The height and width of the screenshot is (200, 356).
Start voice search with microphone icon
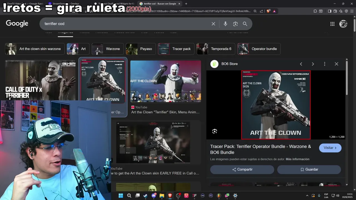click(x=225, y=24)
